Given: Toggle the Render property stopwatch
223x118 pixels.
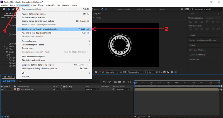Looking at the screenshot, I should [7, 52].
